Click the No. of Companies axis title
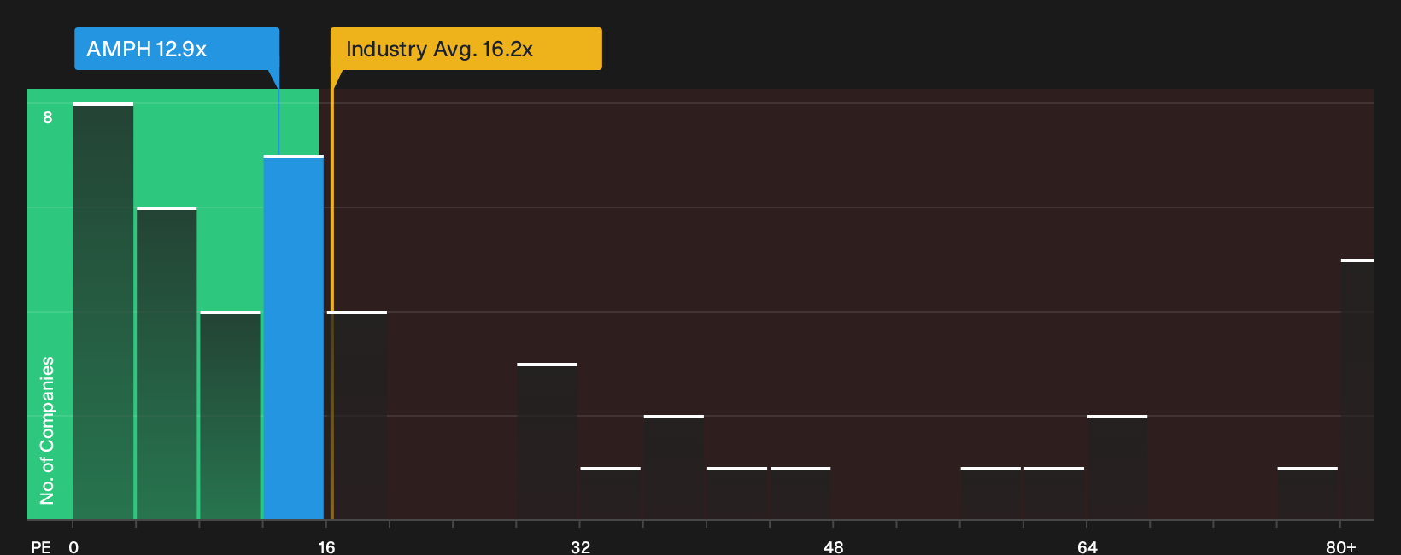 click(x=47, y=430)
